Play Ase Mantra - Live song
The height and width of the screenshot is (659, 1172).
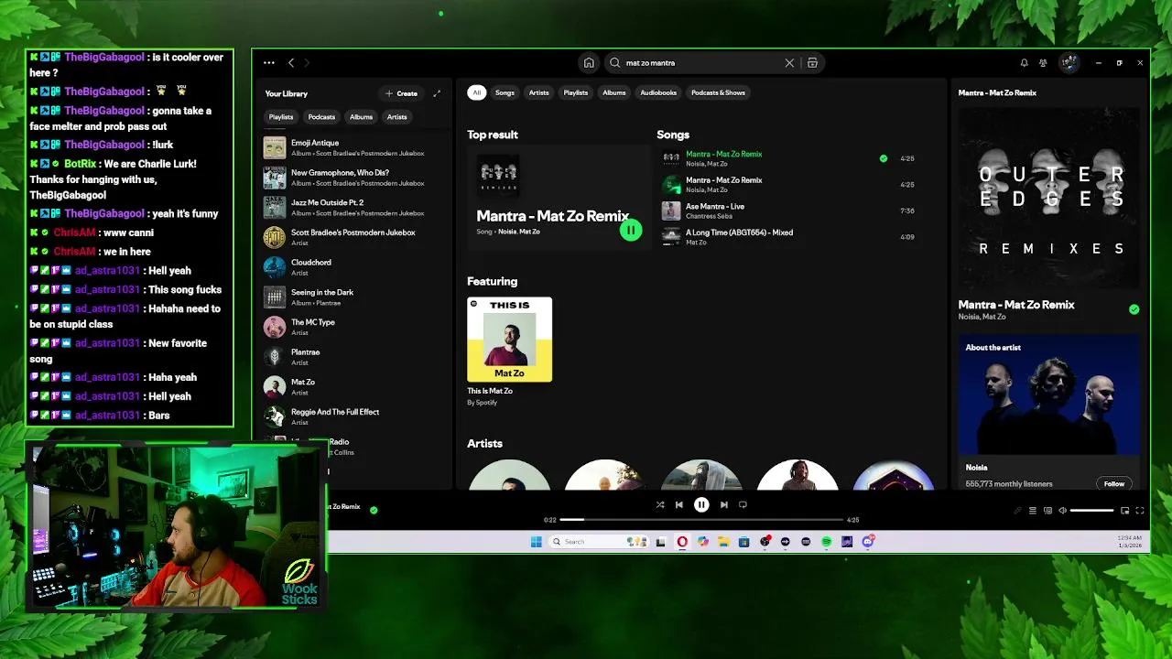click(788, 211)
